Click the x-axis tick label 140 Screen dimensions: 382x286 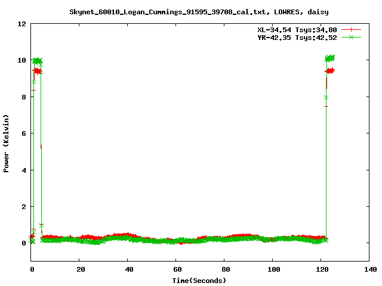tap(370, 269)
